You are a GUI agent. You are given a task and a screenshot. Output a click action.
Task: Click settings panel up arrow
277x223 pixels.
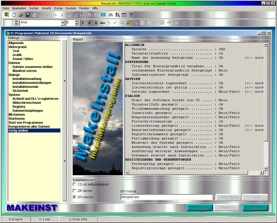tap(65, 81)
